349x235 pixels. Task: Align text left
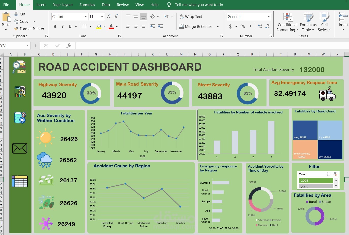coord(128,26)
